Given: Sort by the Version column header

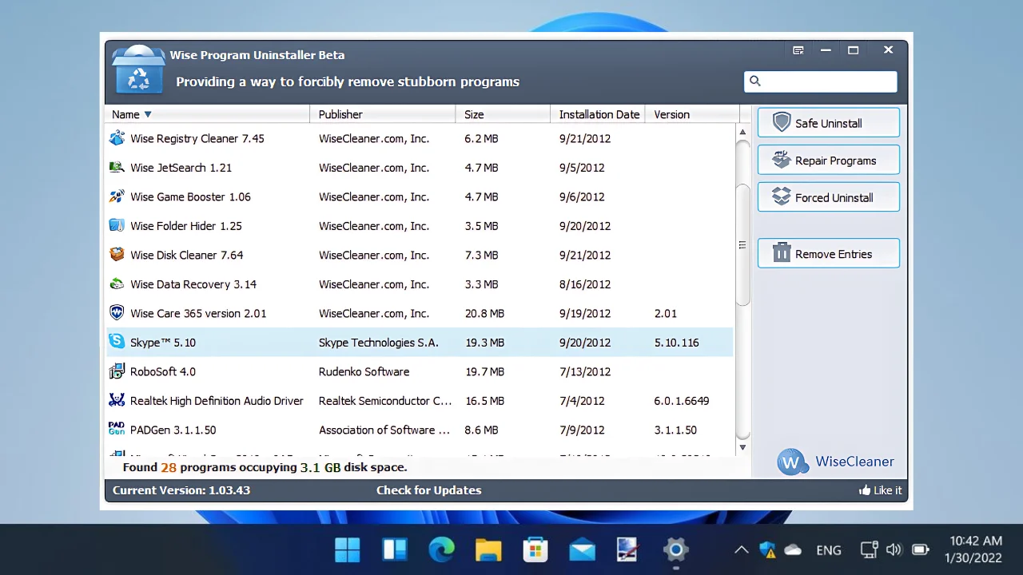Looking at the screenshot, I should pyautogui.click(x=692, y=114).
